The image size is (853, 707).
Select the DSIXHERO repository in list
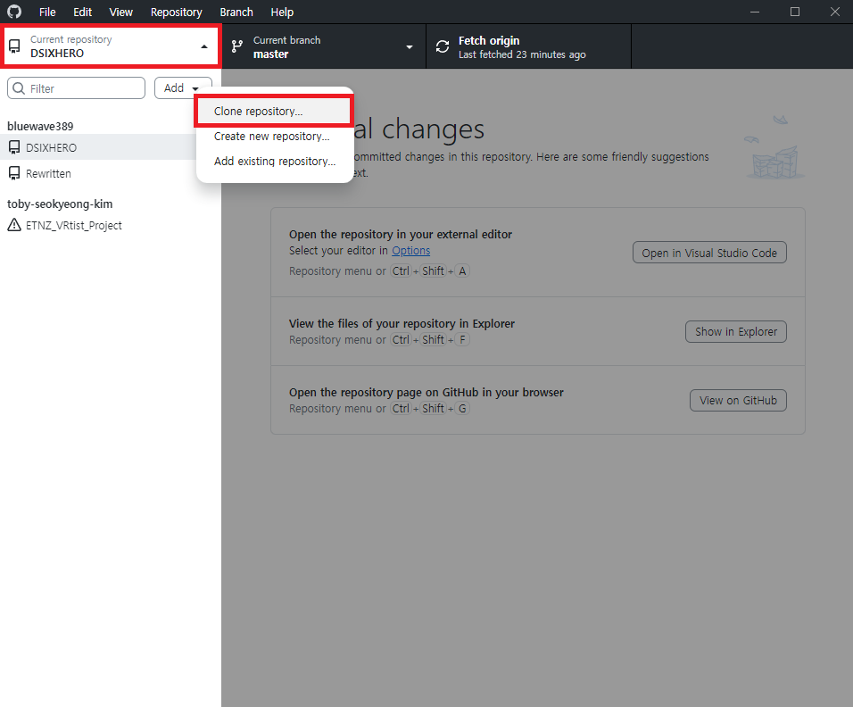click(111, 147)
